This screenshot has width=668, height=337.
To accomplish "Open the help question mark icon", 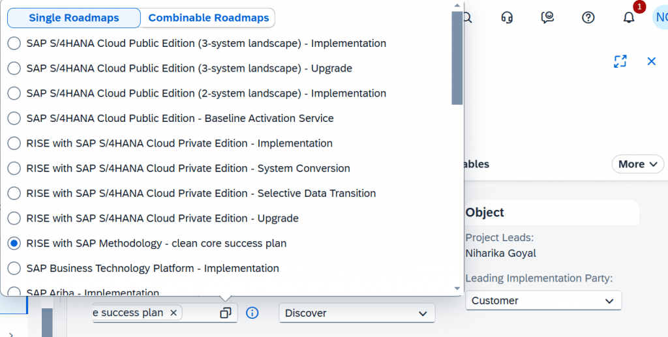I will pos(588,18).
